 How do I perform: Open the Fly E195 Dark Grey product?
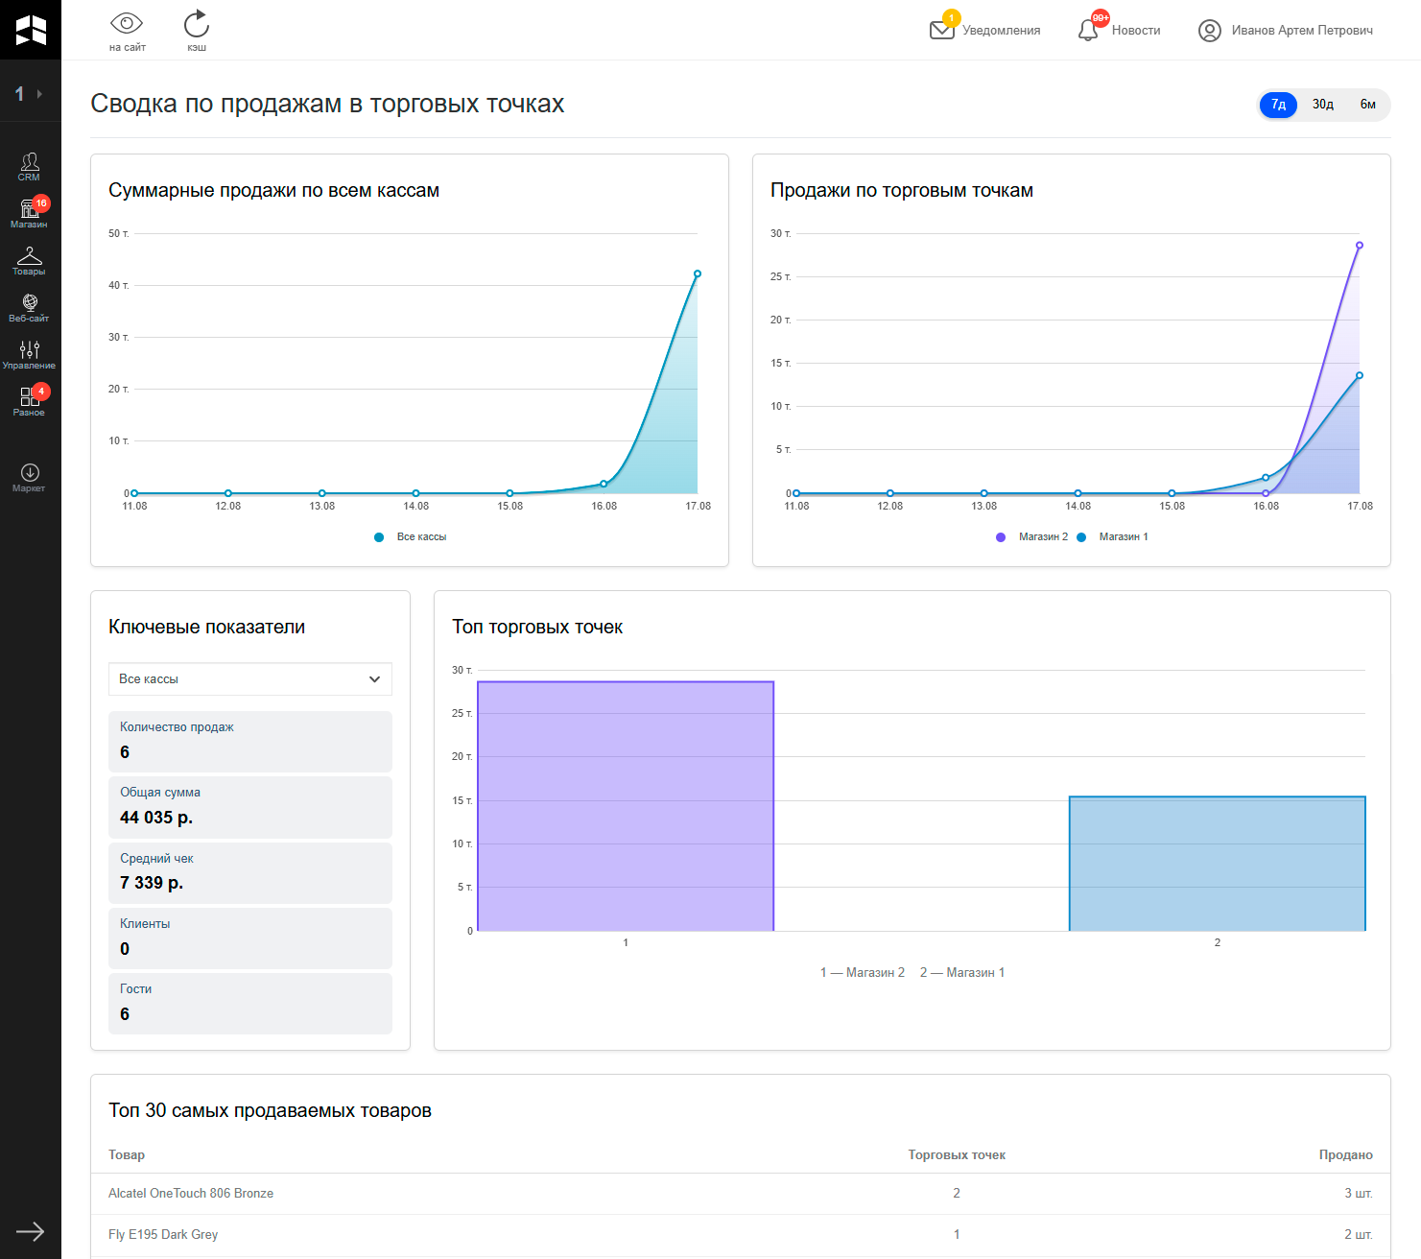coord(163,1235)
